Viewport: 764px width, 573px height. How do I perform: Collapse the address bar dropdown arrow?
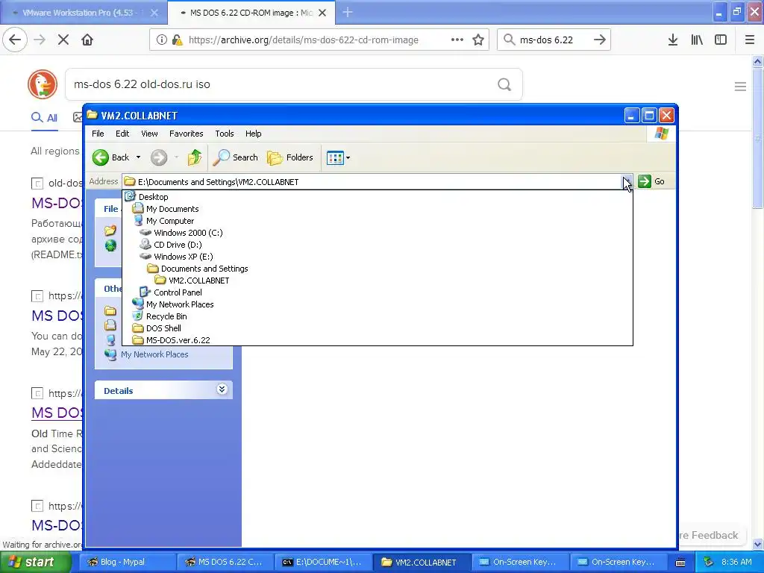(x=627, y=182)
